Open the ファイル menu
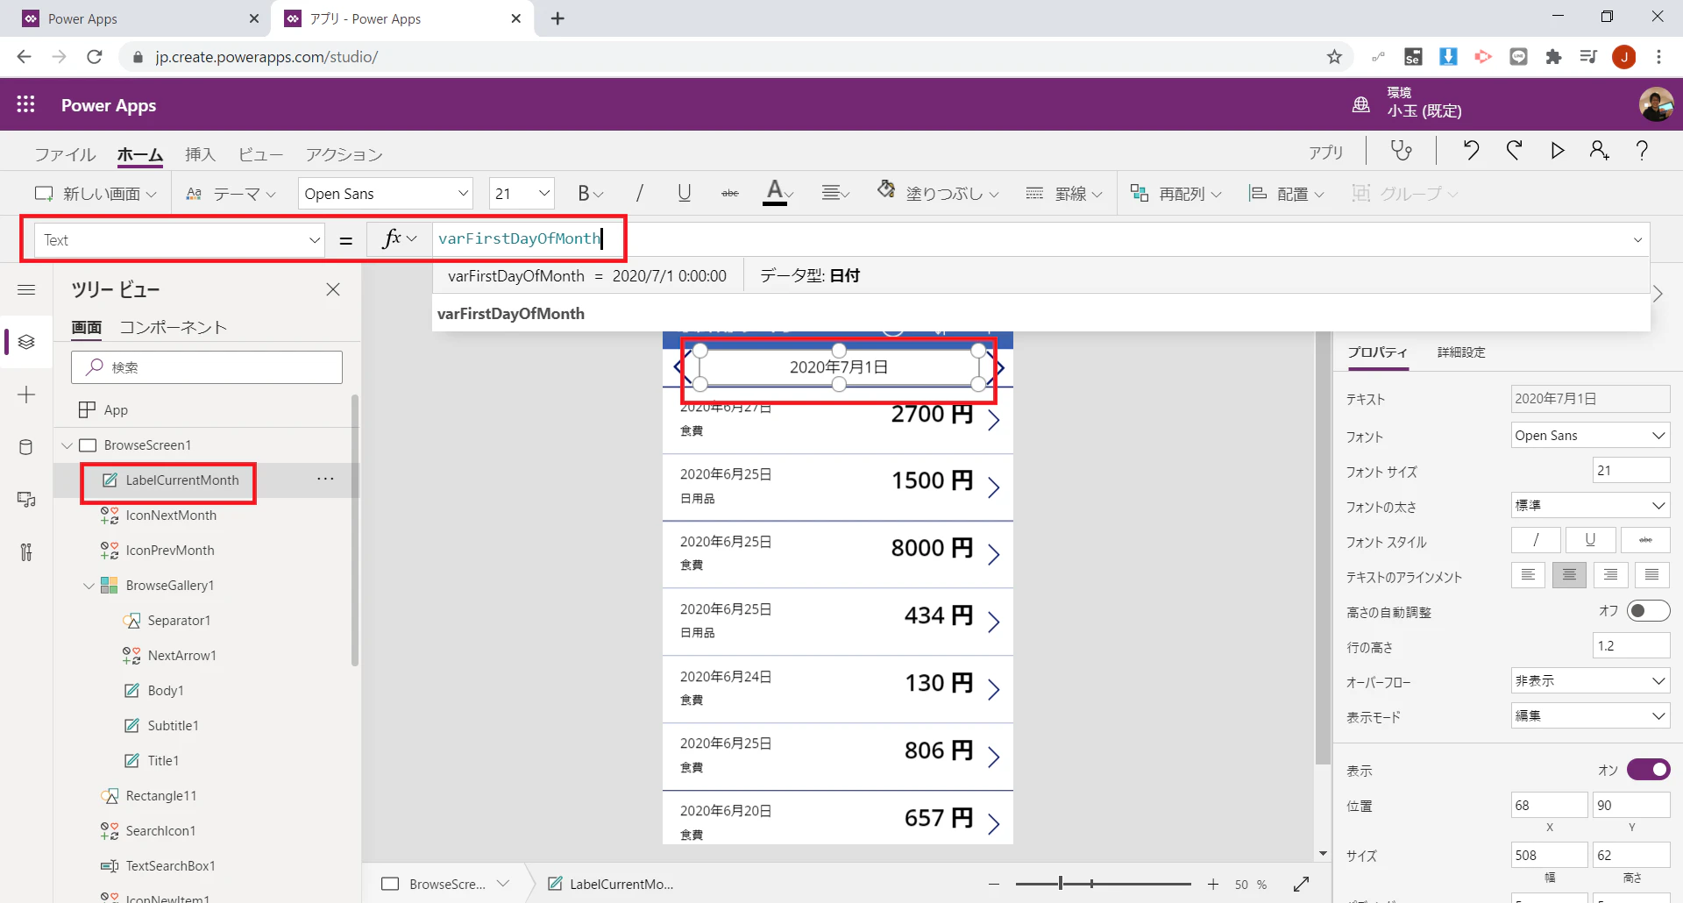Screen dimensions: 1683x903 (x=65, y=154)
